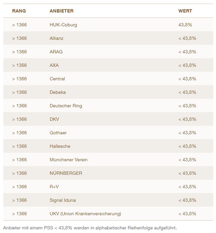This screenshot has height=233, width=216.
Task: Click the ANBIETER column header
Action: [61, 11]
